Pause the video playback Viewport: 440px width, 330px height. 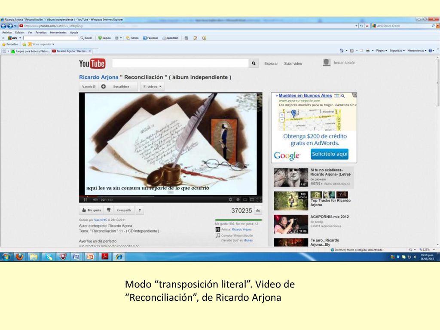point(86,199)
